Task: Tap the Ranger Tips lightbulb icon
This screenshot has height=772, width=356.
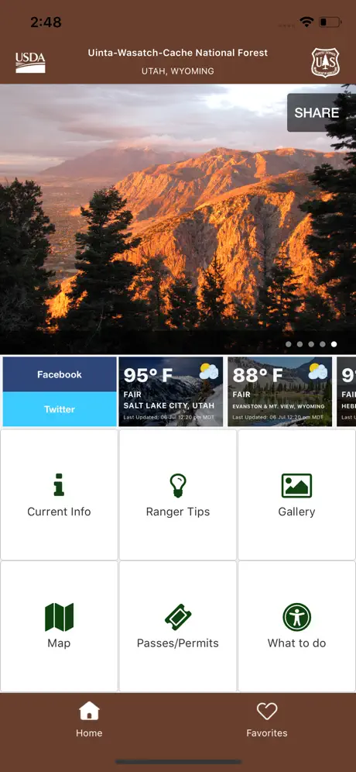Action: click(x=177, y=486)
